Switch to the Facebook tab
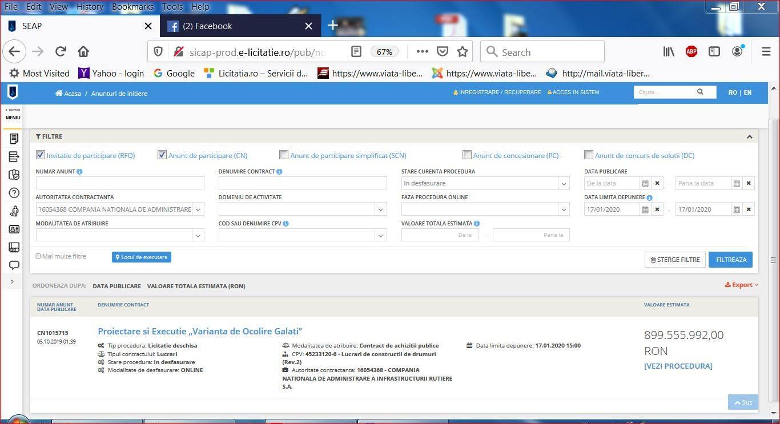Screen dimensions: 780x424 pyautogui.click(x=207, y=26)
